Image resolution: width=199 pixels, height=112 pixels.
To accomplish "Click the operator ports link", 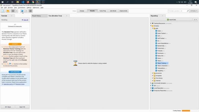I will 8,84.
